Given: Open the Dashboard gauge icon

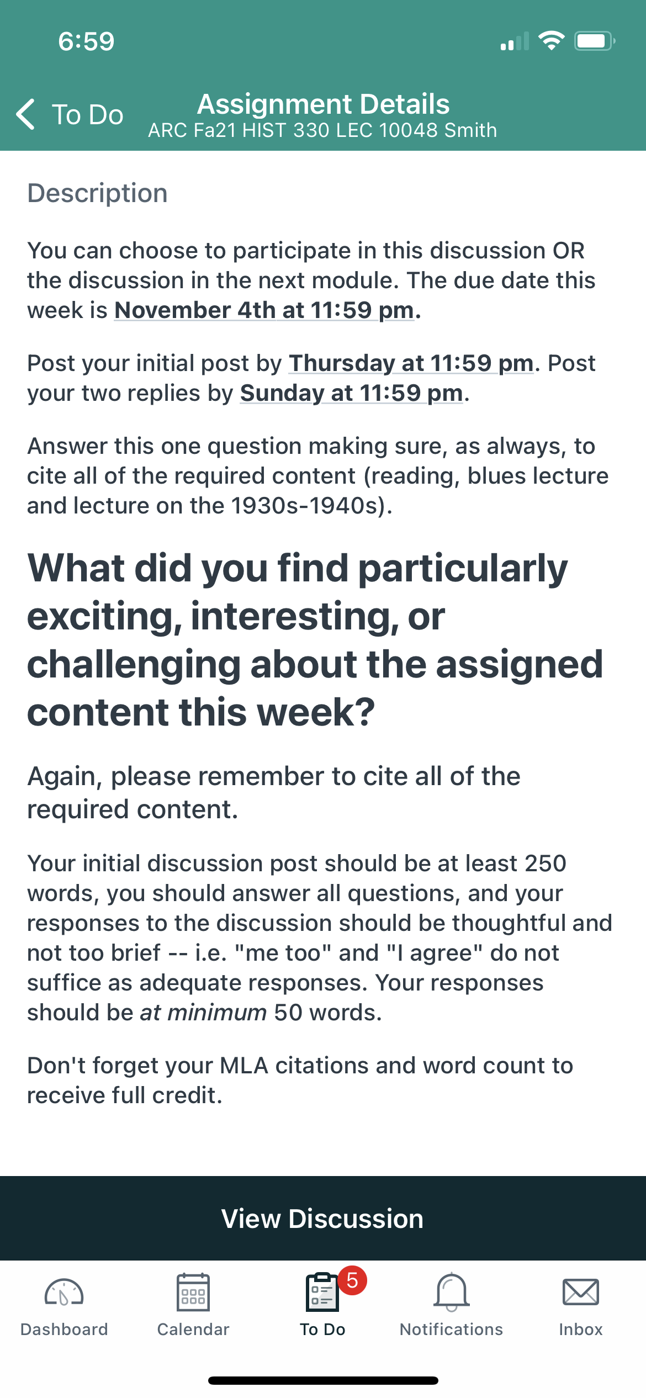Looking at the screenshot, I should click(64, 1293).
